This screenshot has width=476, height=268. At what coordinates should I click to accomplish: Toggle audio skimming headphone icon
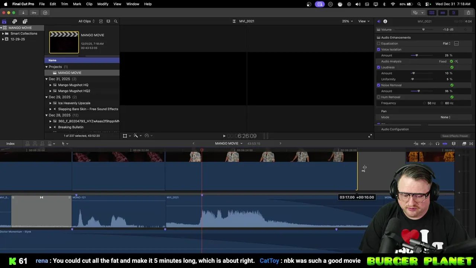tap(437, 144)
